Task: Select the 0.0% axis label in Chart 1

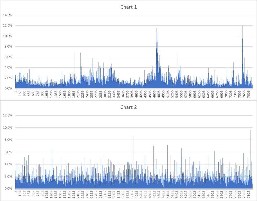Action: [x=8, y=89]
